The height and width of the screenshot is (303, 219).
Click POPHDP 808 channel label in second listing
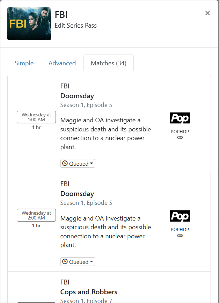point(180,232)
